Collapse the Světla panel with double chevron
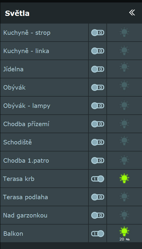 pos(132,13)
